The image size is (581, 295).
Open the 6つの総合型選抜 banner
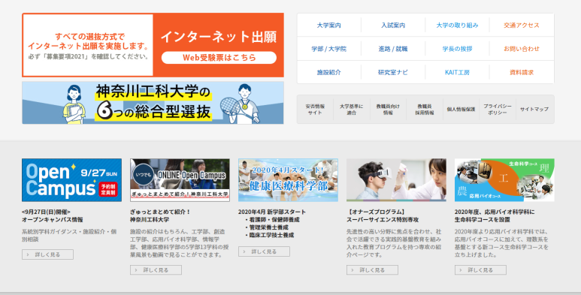coord(153,103)
